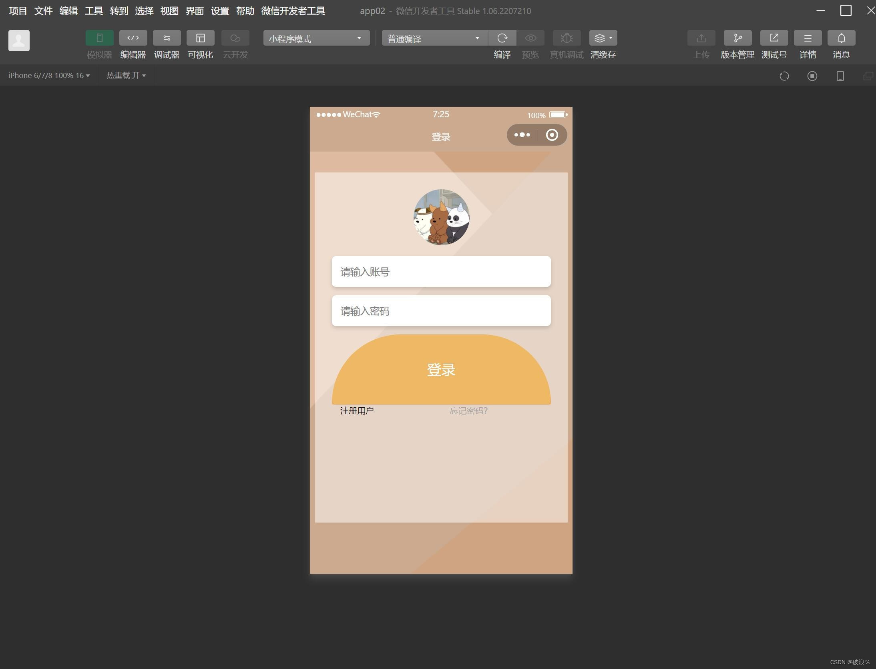Click the 忘记密码? forgot password link

(x=468, y=411)
